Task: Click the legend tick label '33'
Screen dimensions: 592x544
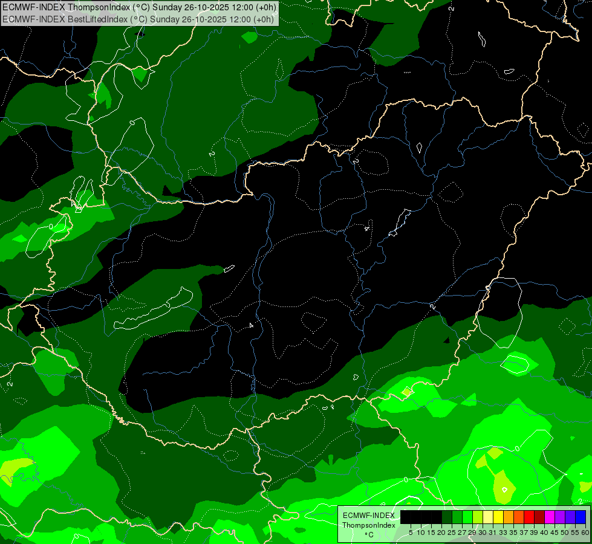Action: point(503,533)
